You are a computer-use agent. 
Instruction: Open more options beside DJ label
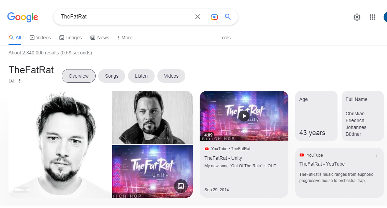[x=20, y=81]
